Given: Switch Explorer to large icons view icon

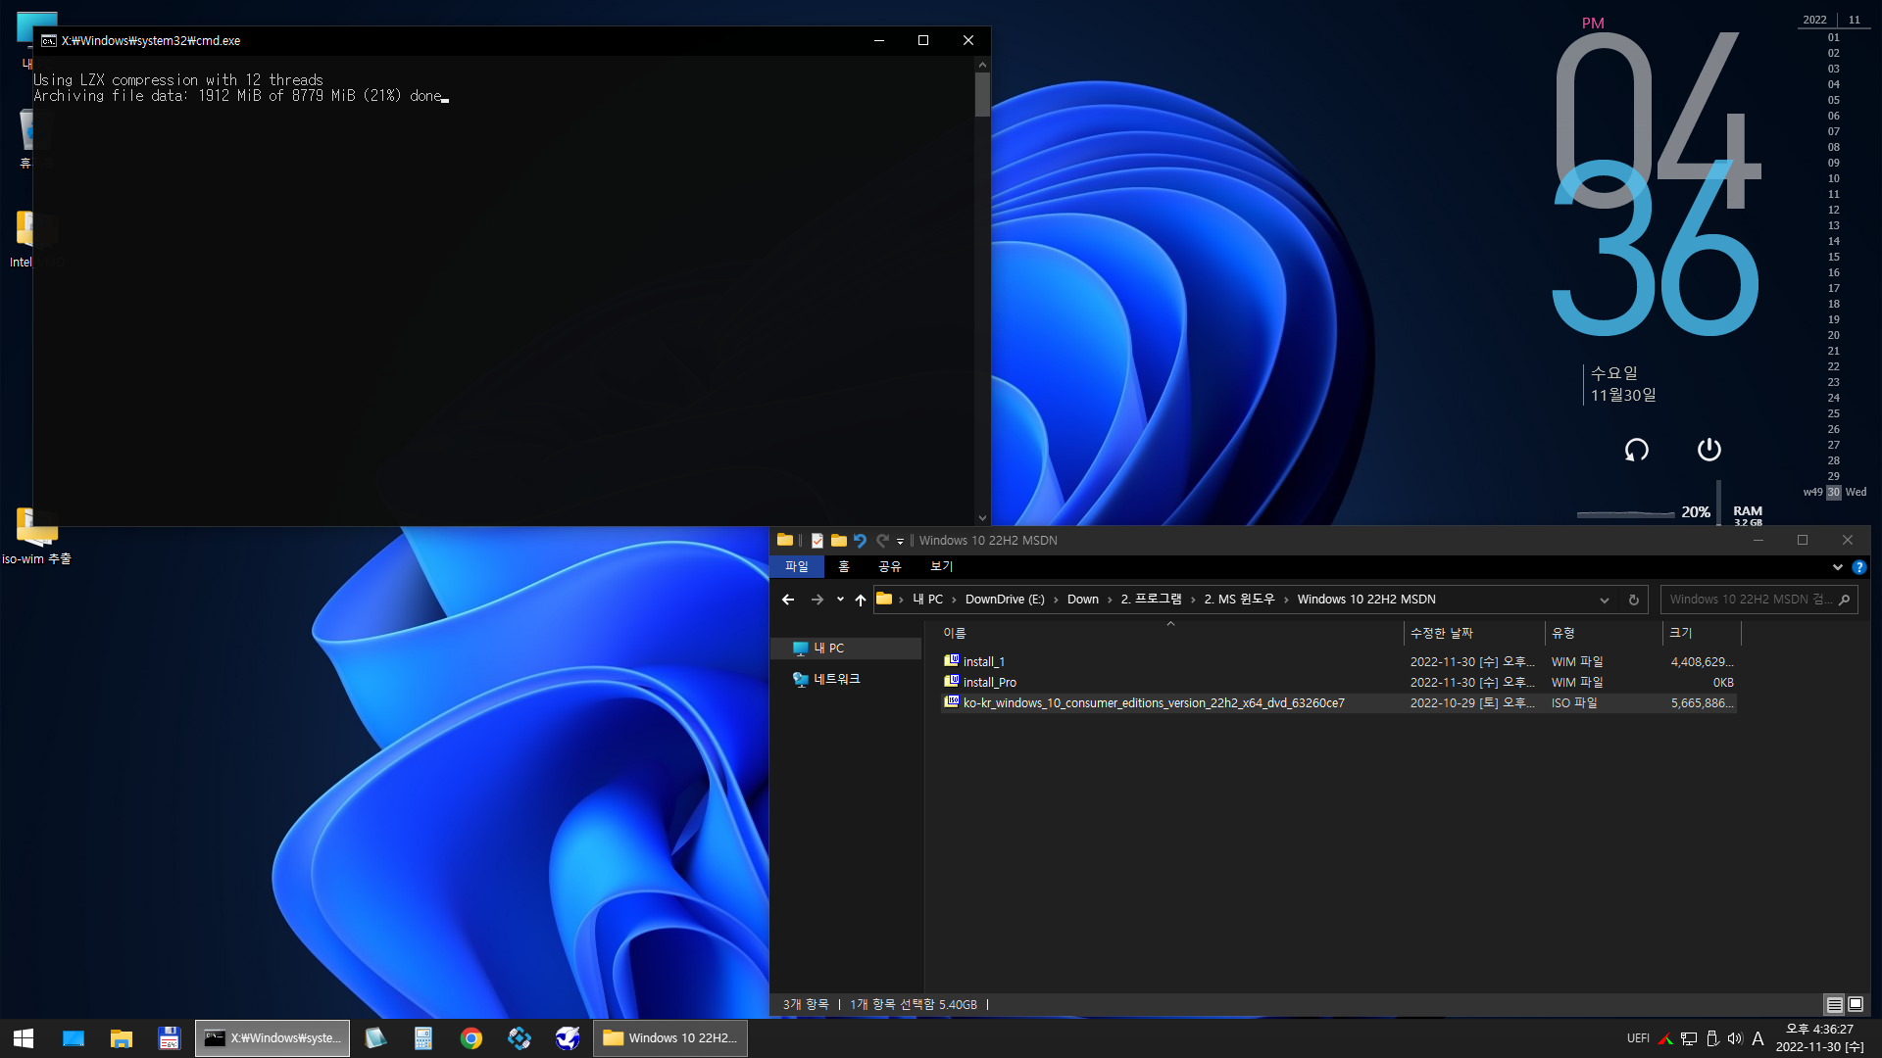Looking at the screenshot, I should coord(1856,1004).
